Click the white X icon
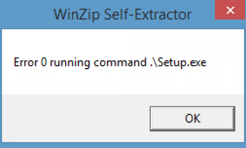Image resolution: width=246 pixels, height=148 pixels. 230,10
